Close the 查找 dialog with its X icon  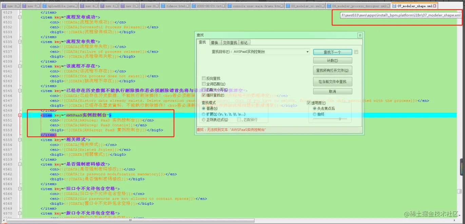pyautogui.click(x=360, y=35)
